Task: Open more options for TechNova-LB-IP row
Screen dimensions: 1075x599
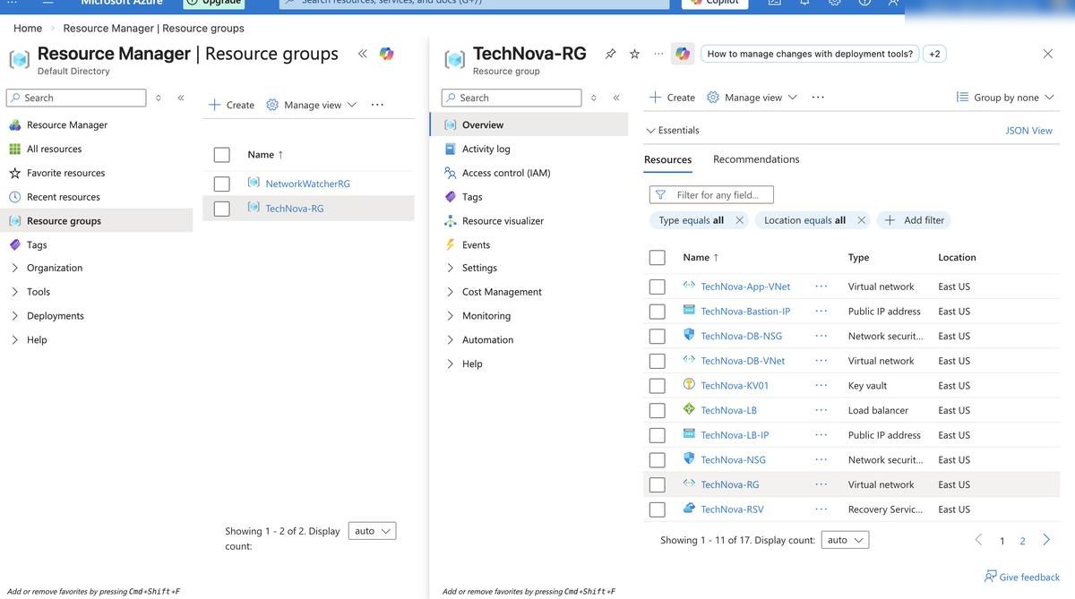Action: tap(821, 435)
